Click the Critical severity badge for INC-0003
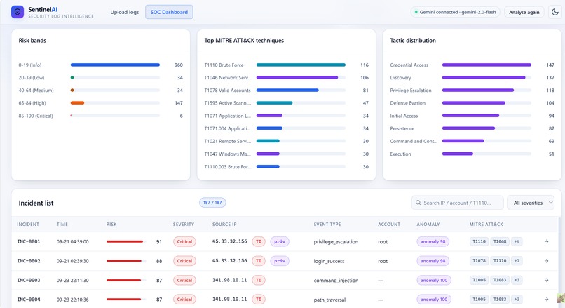The width and height of the screenshot is (565, 308). pos(184,280)
